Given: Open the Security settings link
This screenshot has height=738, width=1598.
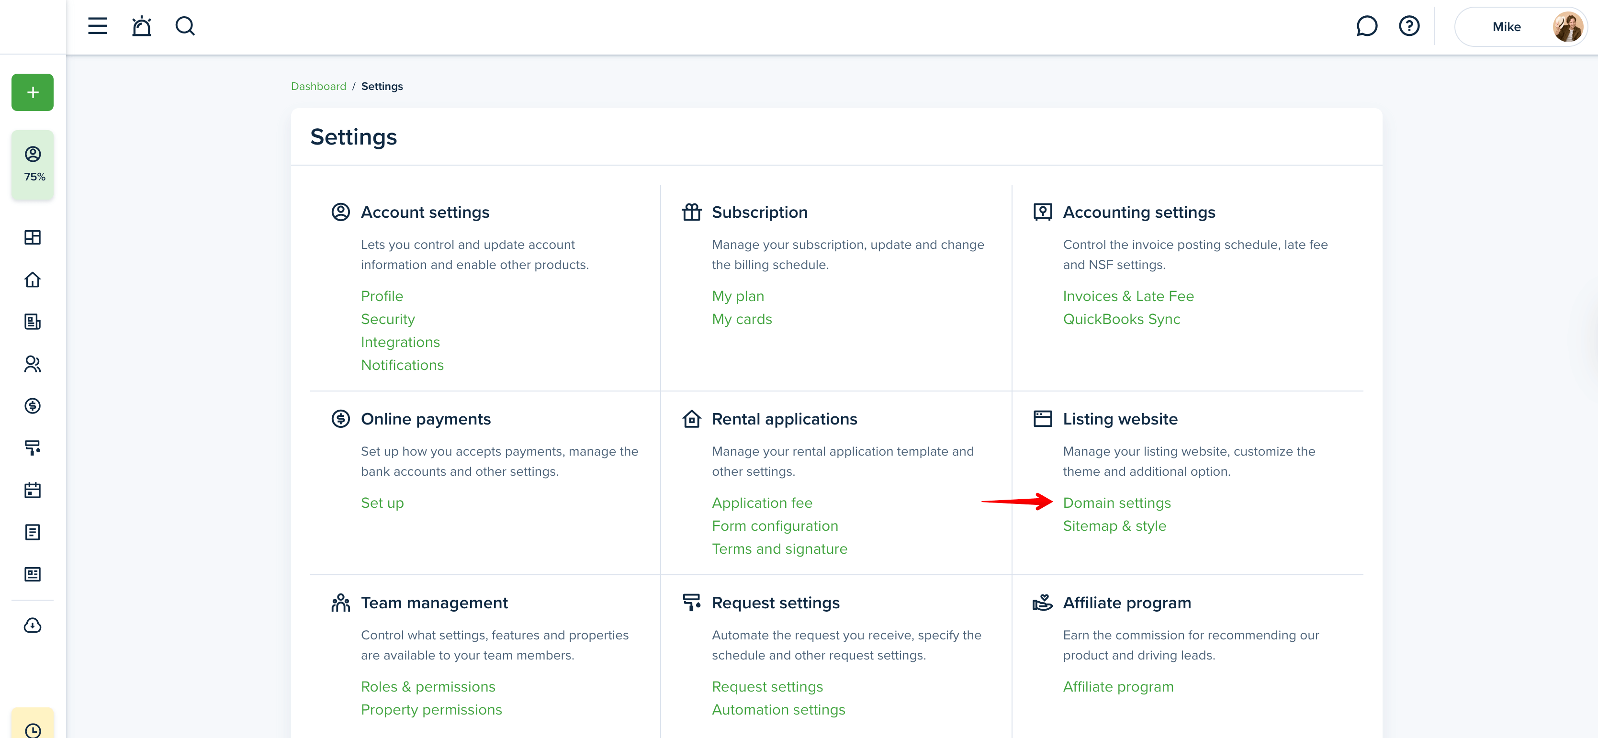Looking at the screenshot, I should click(x=388, y=319).
